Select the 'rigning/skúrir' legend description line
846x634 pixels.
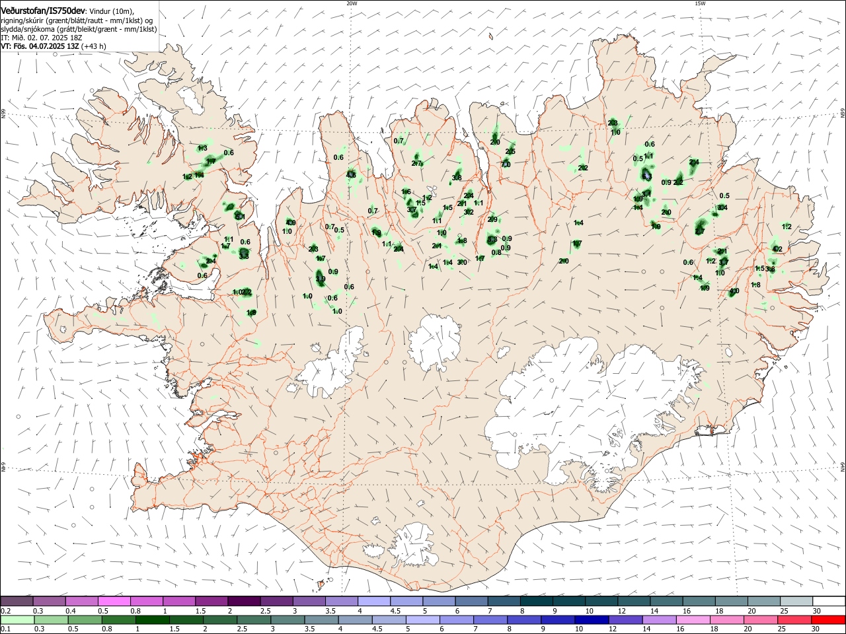click(x=77, y=20)
